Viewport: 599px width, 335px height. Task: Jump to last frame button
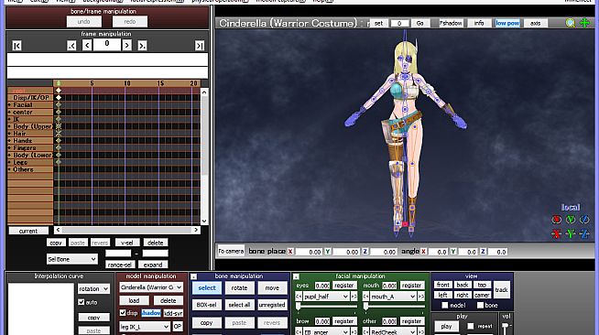pyautogui.click(x=200, y=46)
